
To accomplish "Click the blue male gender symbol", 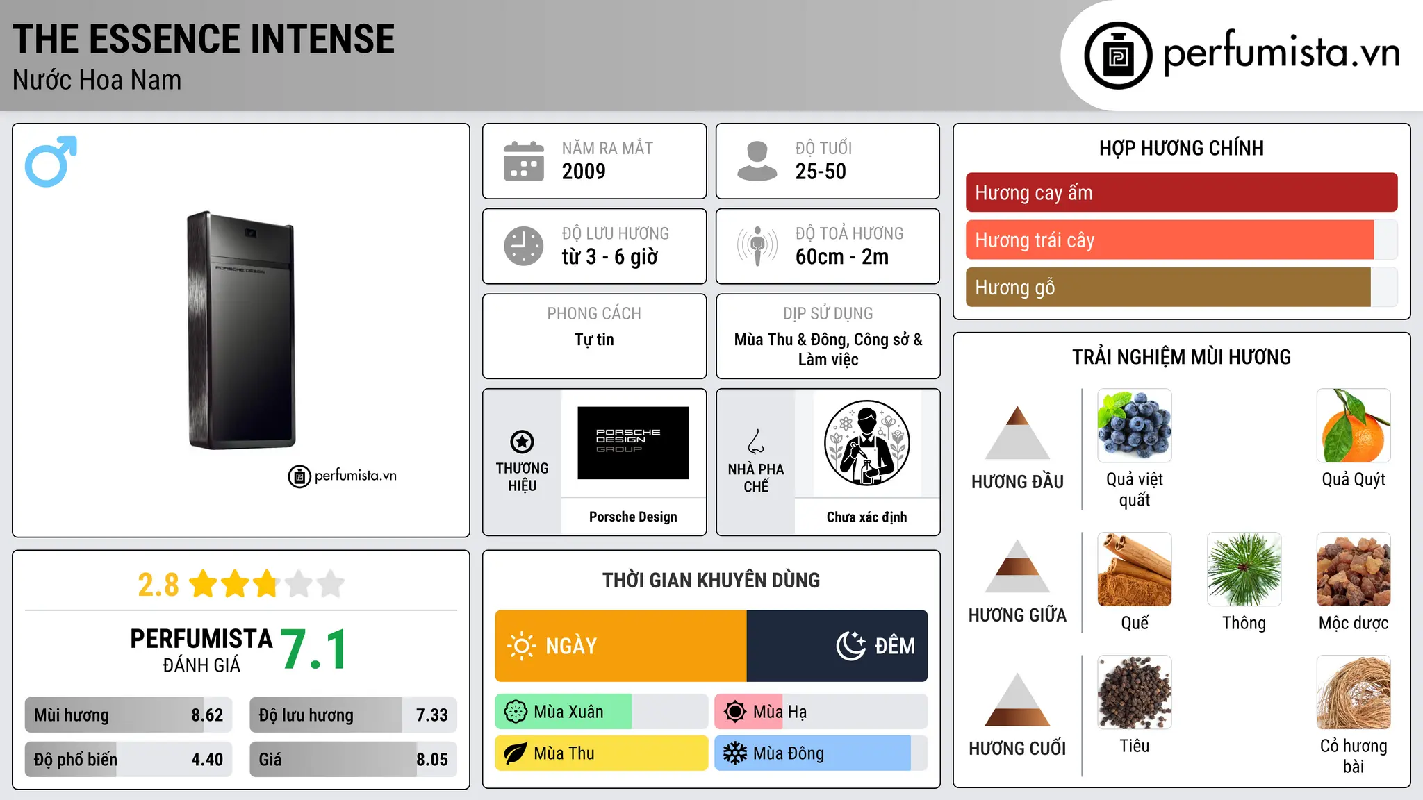I will pos(51,161).
